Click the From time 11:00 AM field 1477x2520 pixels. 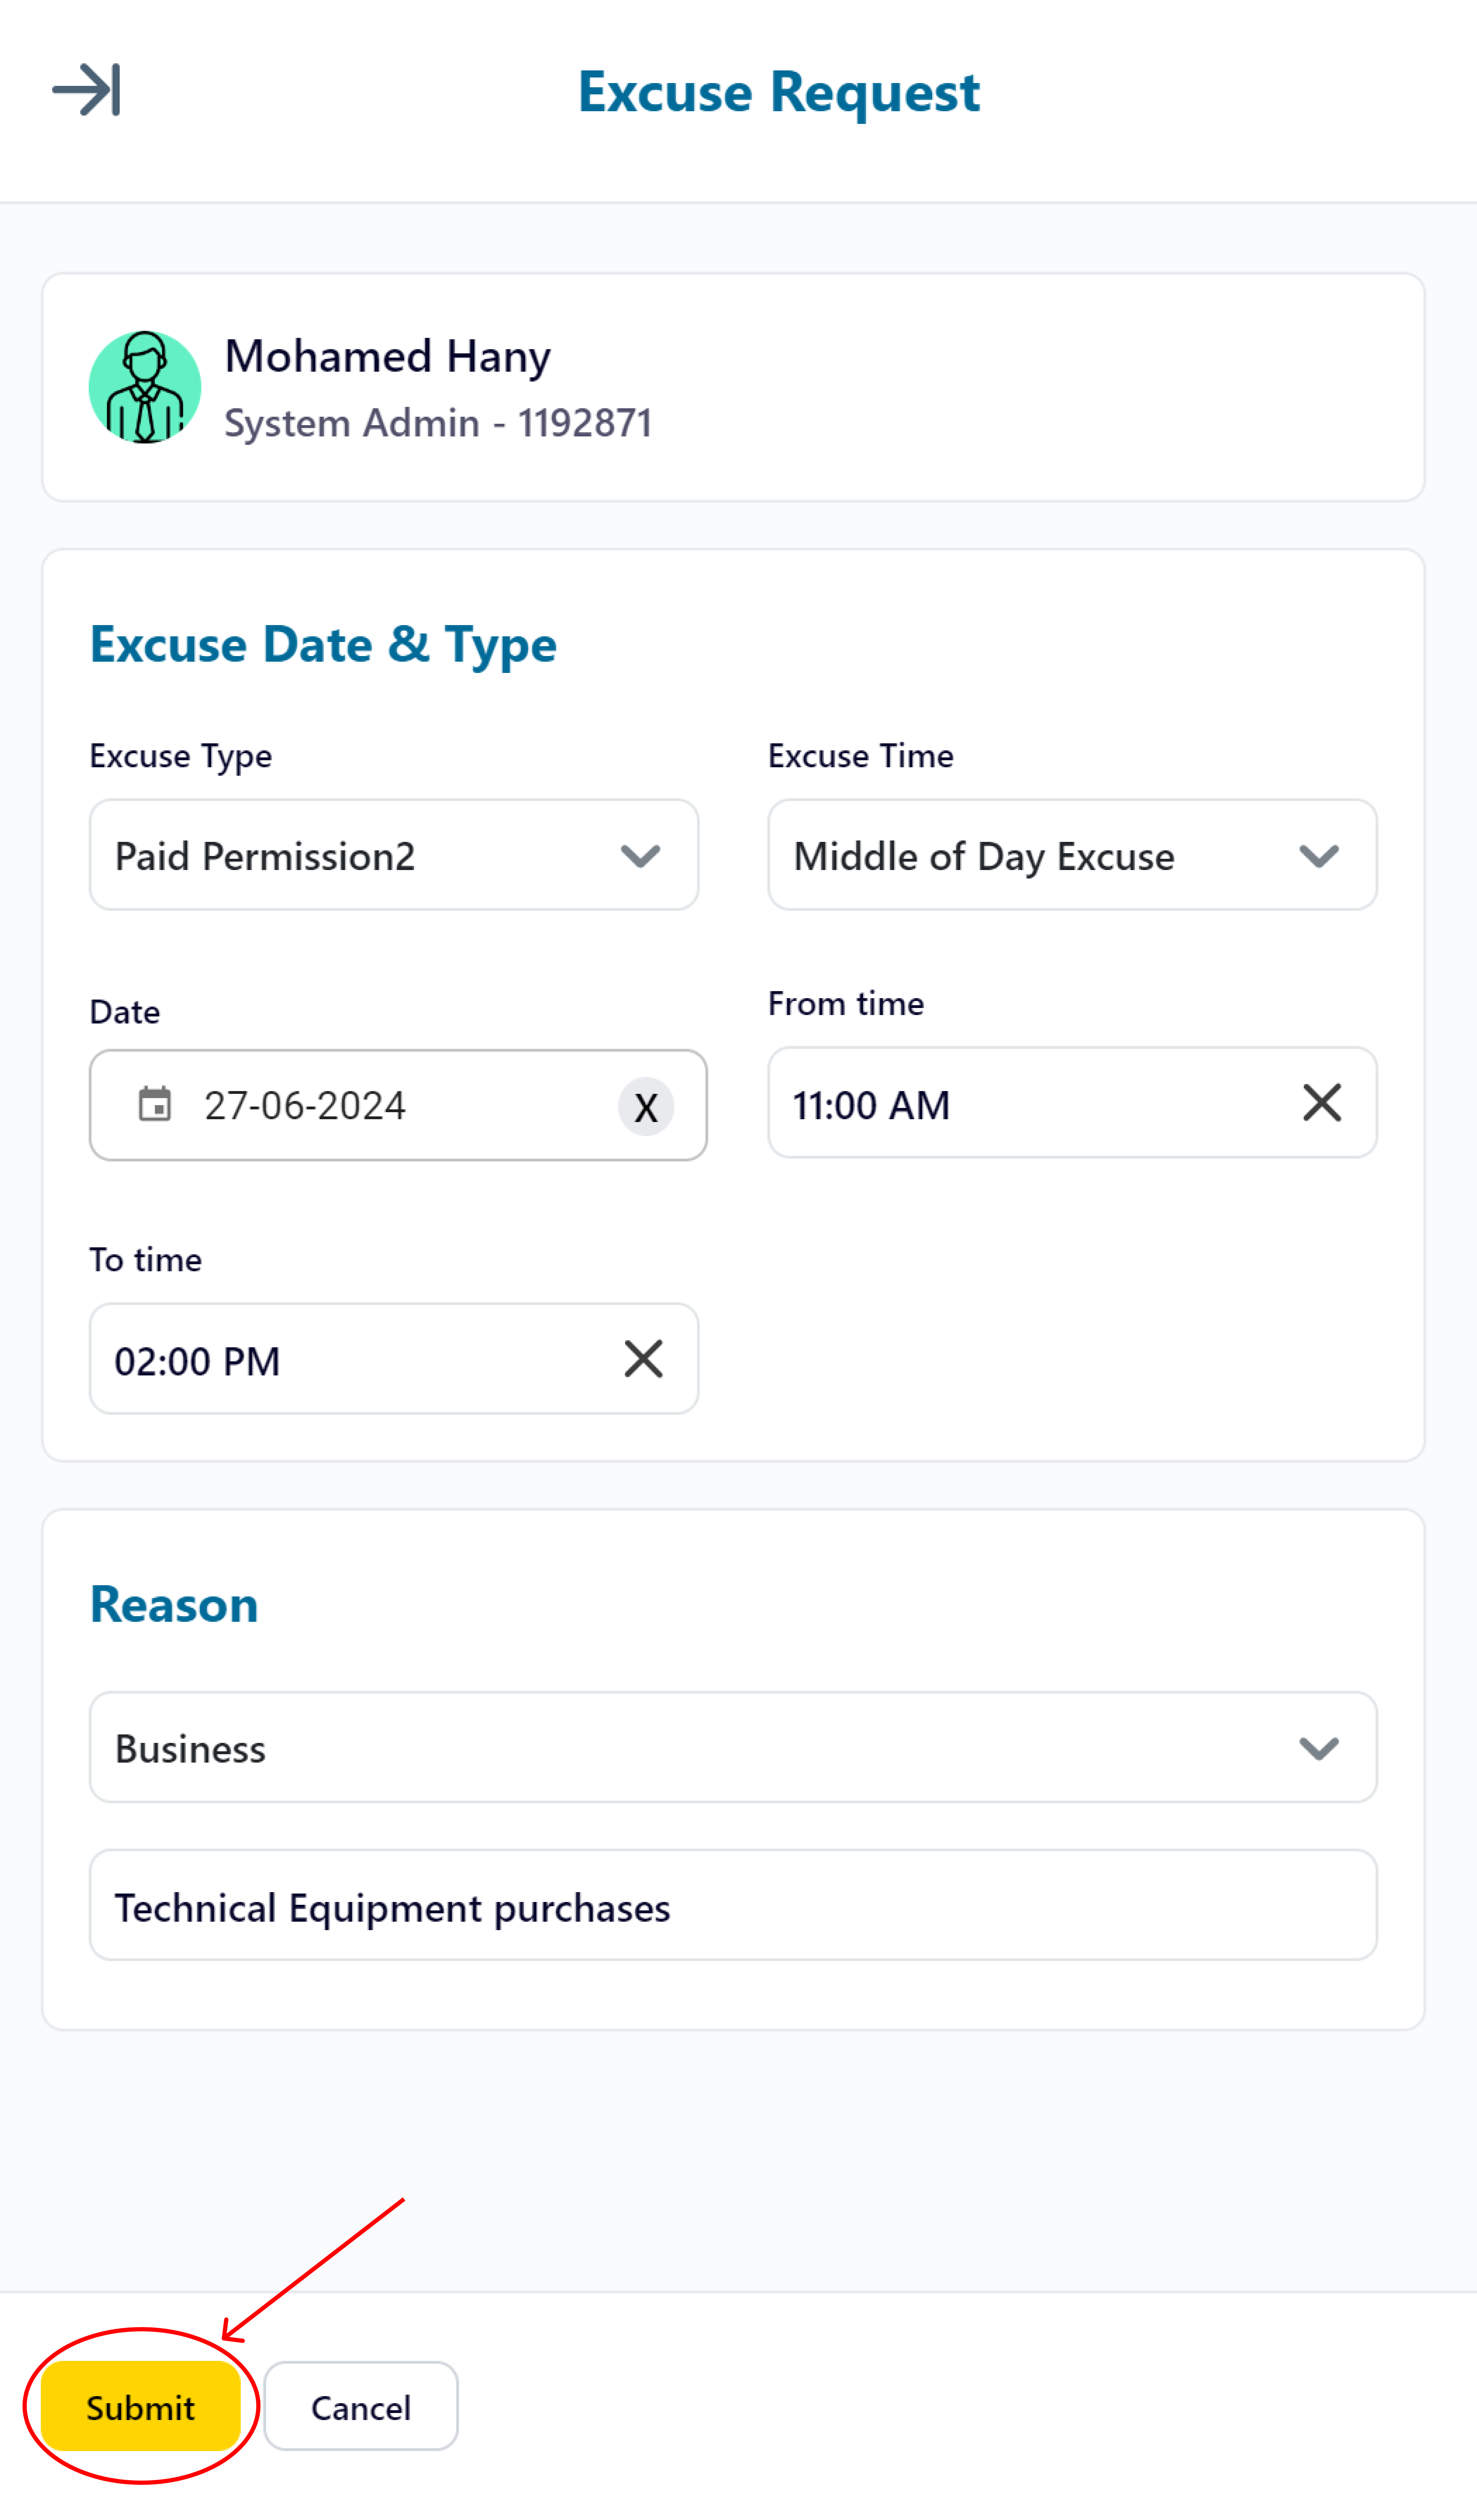[x=1072, y=1103]
